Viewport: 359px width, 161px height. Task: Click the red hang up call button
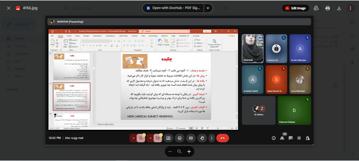click(223, 138)
